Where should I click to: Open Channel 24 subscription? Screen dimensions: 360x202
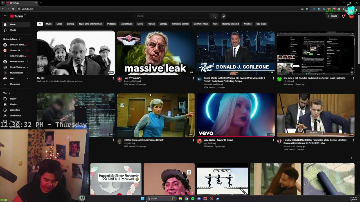[x=15, y=50]
